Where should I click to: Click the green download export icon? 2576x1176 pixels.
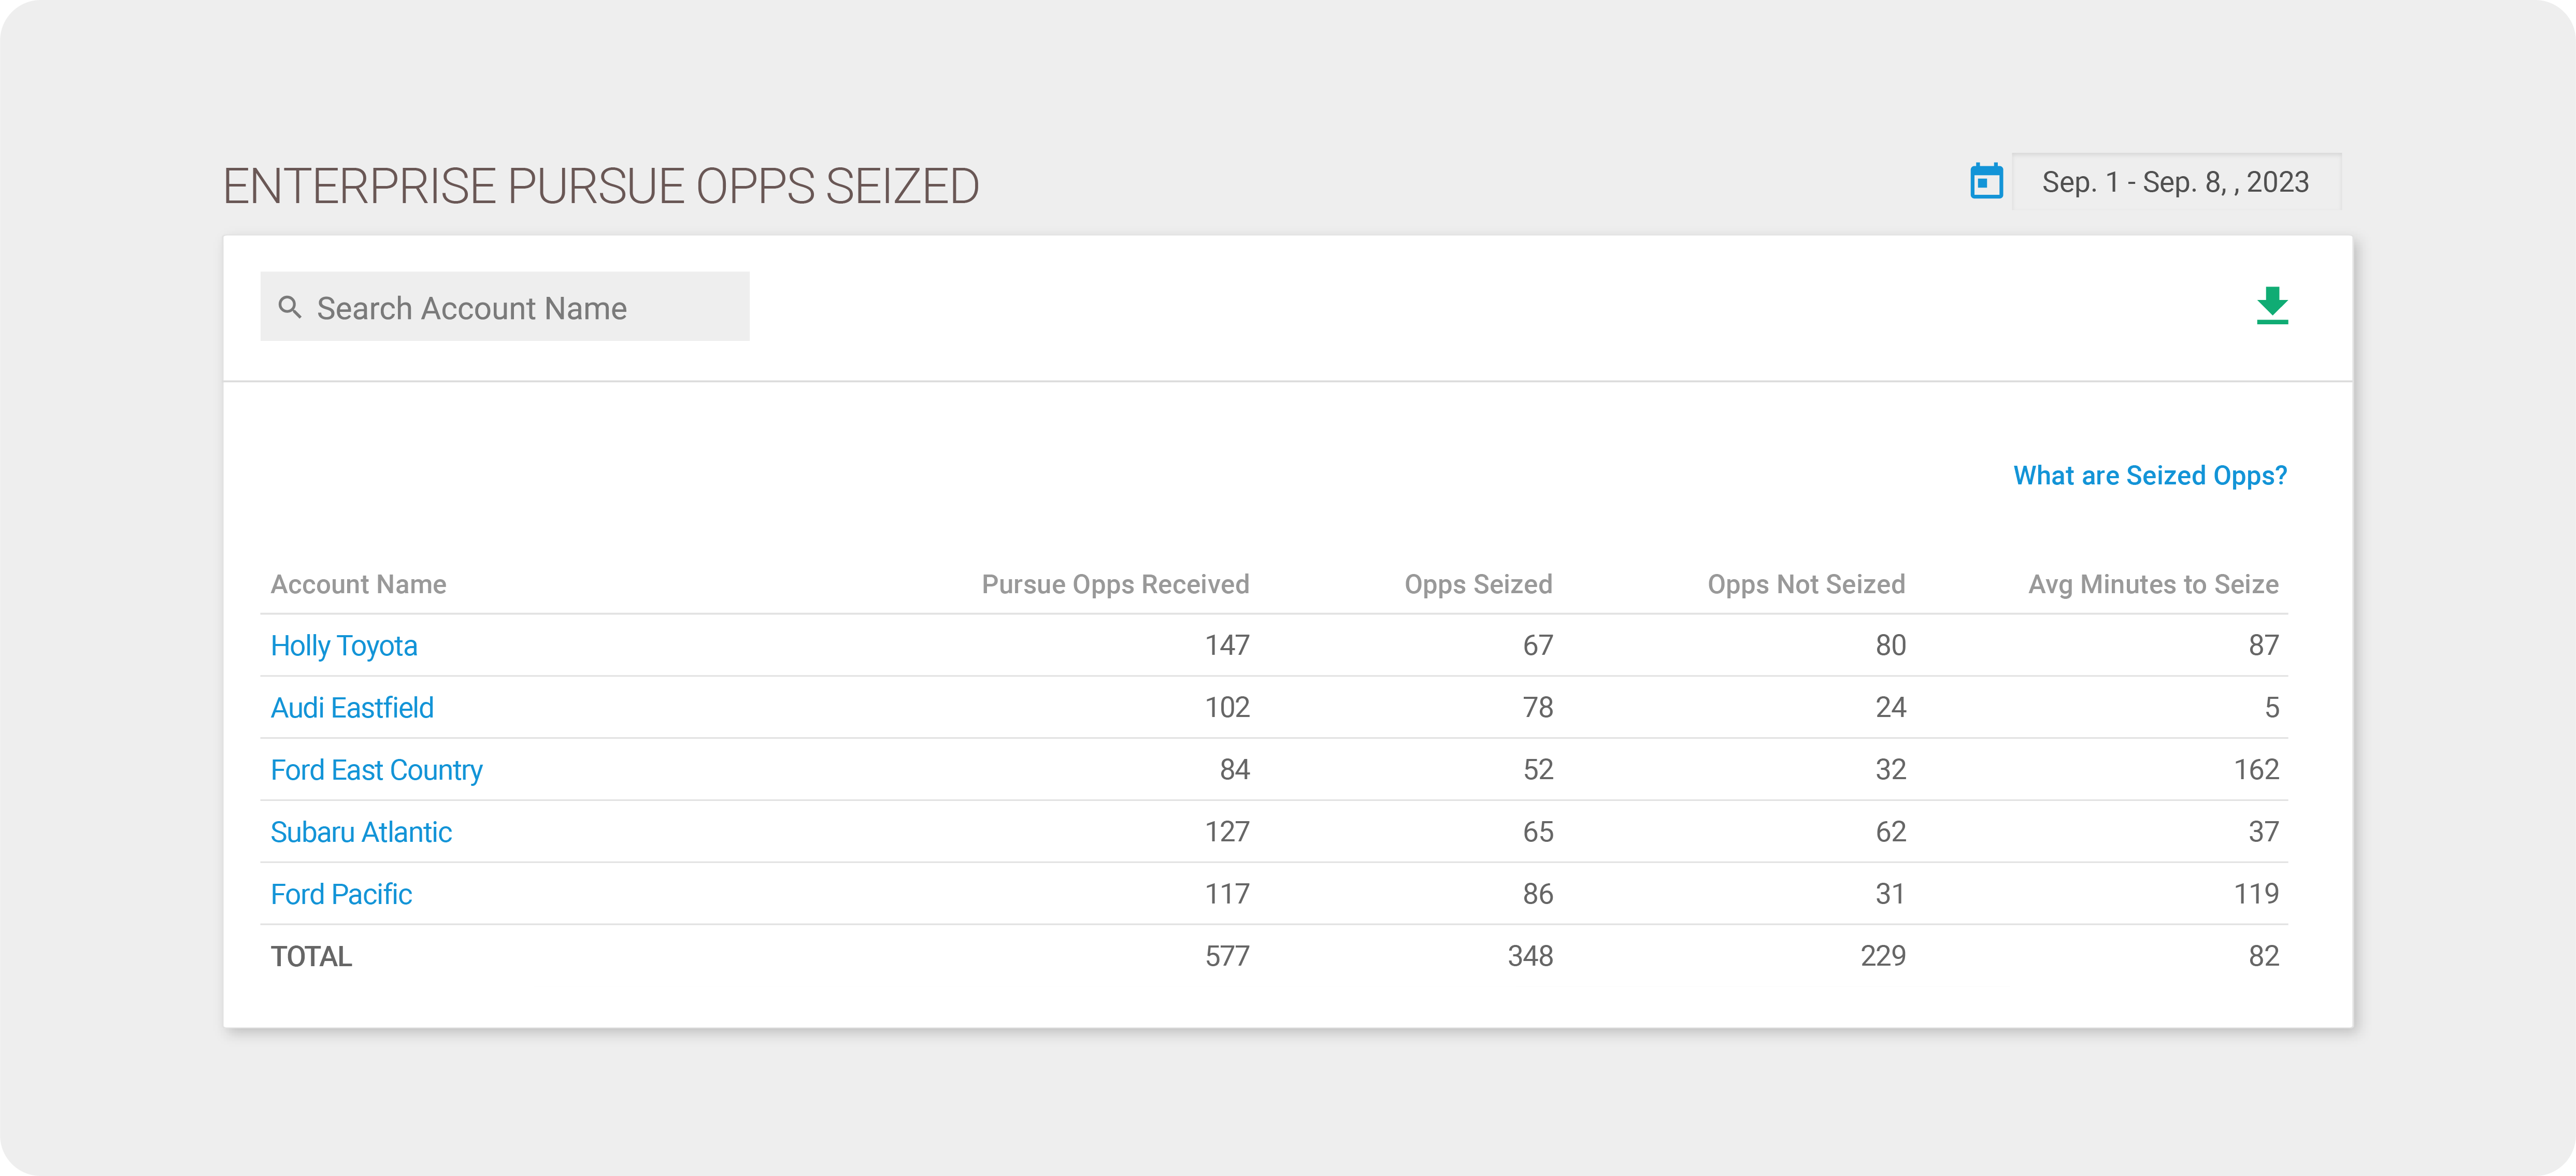click(2272, 305)
